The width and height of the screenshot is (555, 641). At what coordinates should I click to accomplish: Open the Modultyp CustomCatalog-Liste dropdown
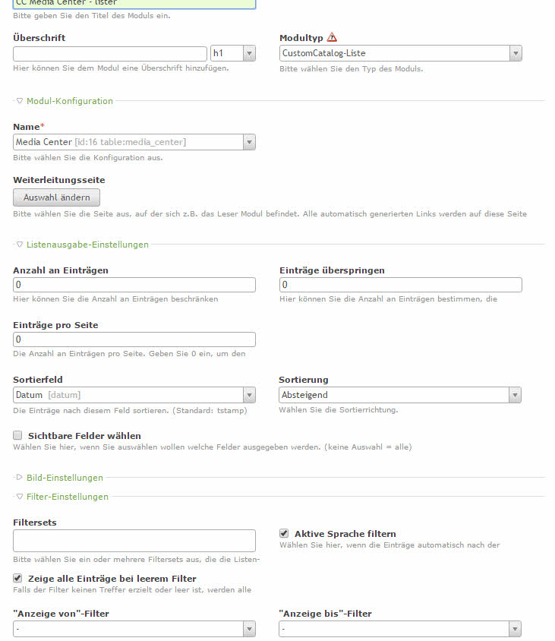click(400, 53)
